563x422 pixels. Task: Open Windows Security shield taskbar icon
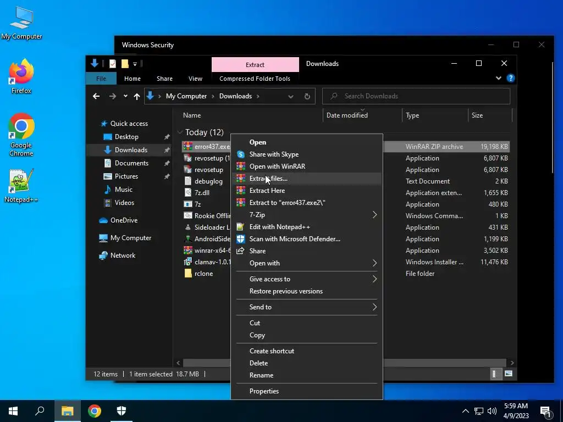[x=122, y=411]
